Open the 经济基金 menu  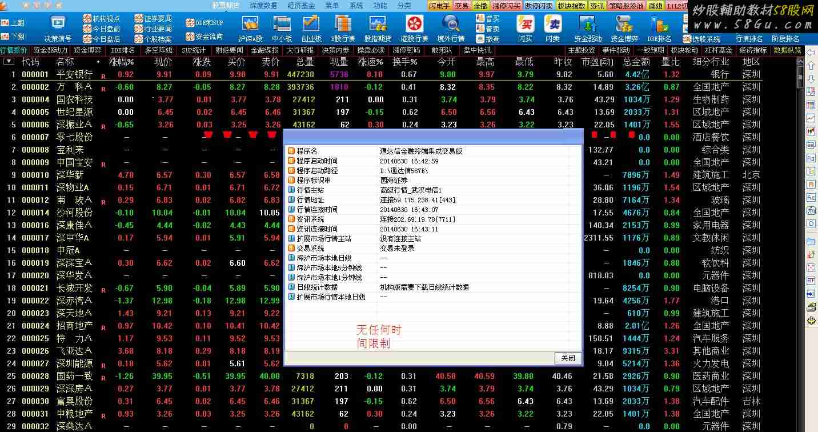point(302,6)
